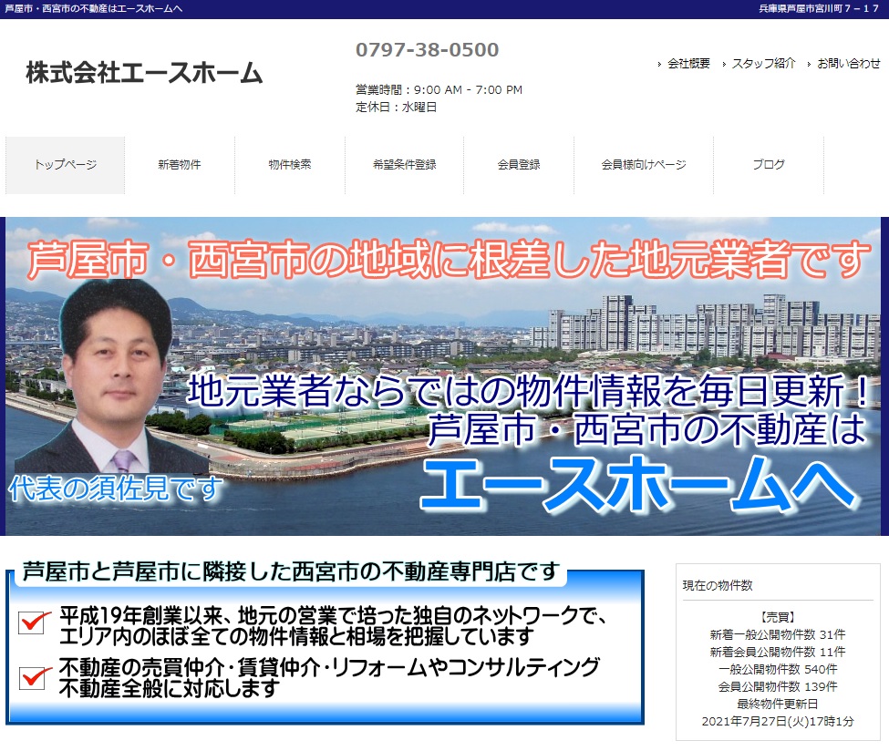Click the date 2021年7月27日(火)17時1分

pyautogui.click(x=778, y=722)
